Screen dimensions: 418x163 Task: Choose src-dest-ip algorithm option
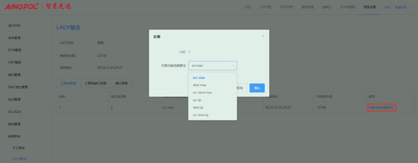point(201,115)
